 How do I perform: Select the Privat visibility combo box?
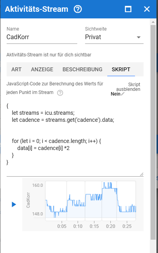pyautogui.click(x=114, y=37)
